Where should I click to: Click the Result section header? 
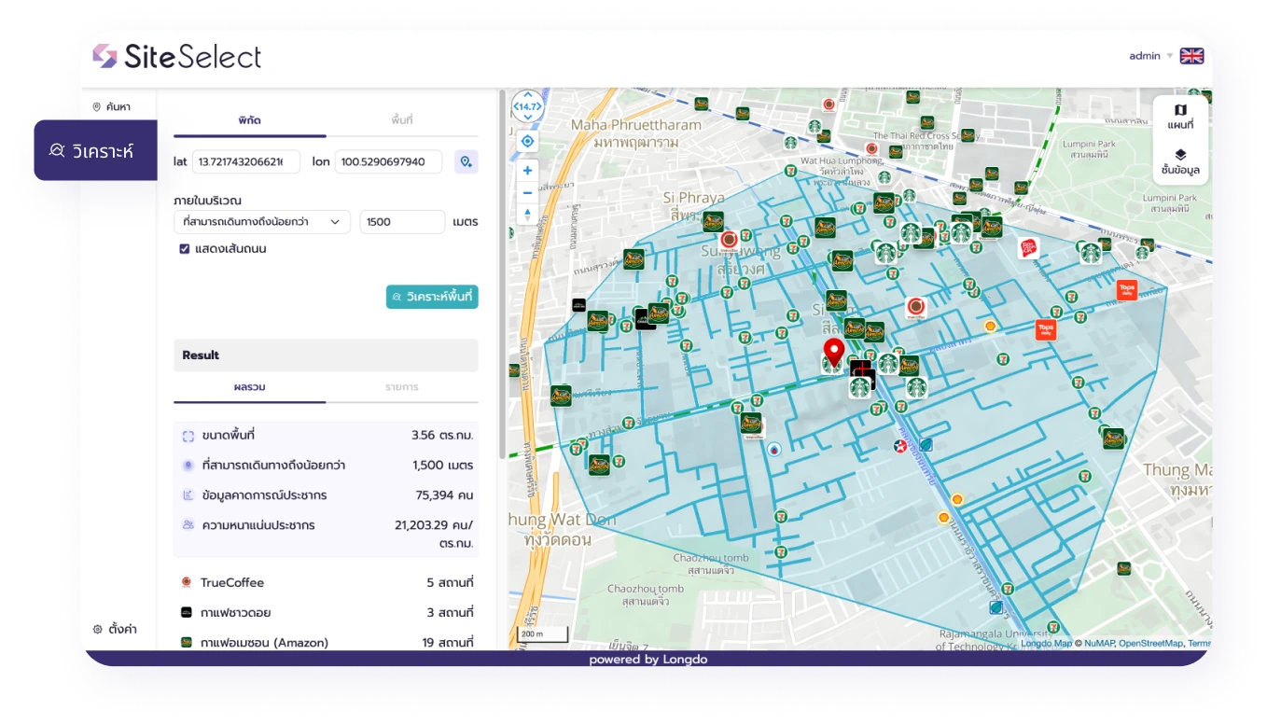(326, 355)
